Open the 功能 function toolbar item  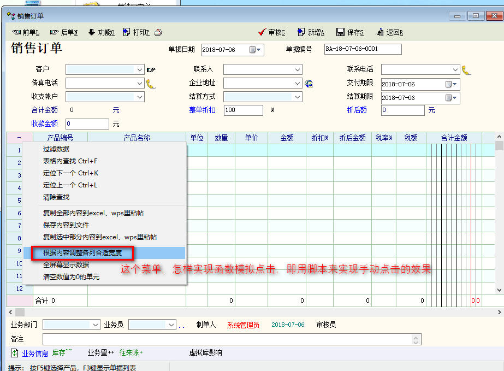pos(101,32)
